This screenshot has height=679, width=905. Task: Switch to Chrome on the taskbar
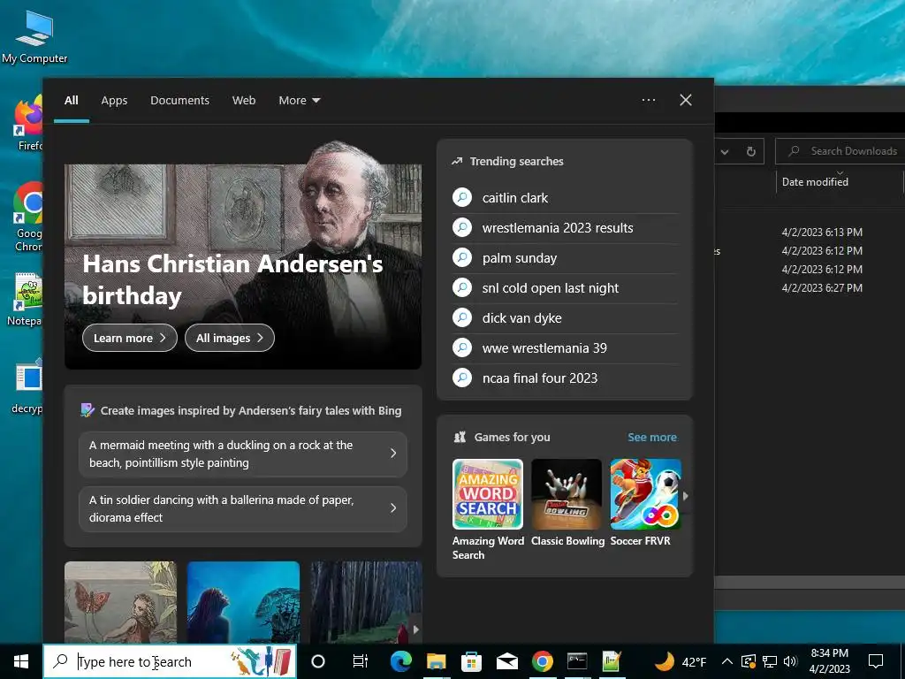(x=542, y=661)
